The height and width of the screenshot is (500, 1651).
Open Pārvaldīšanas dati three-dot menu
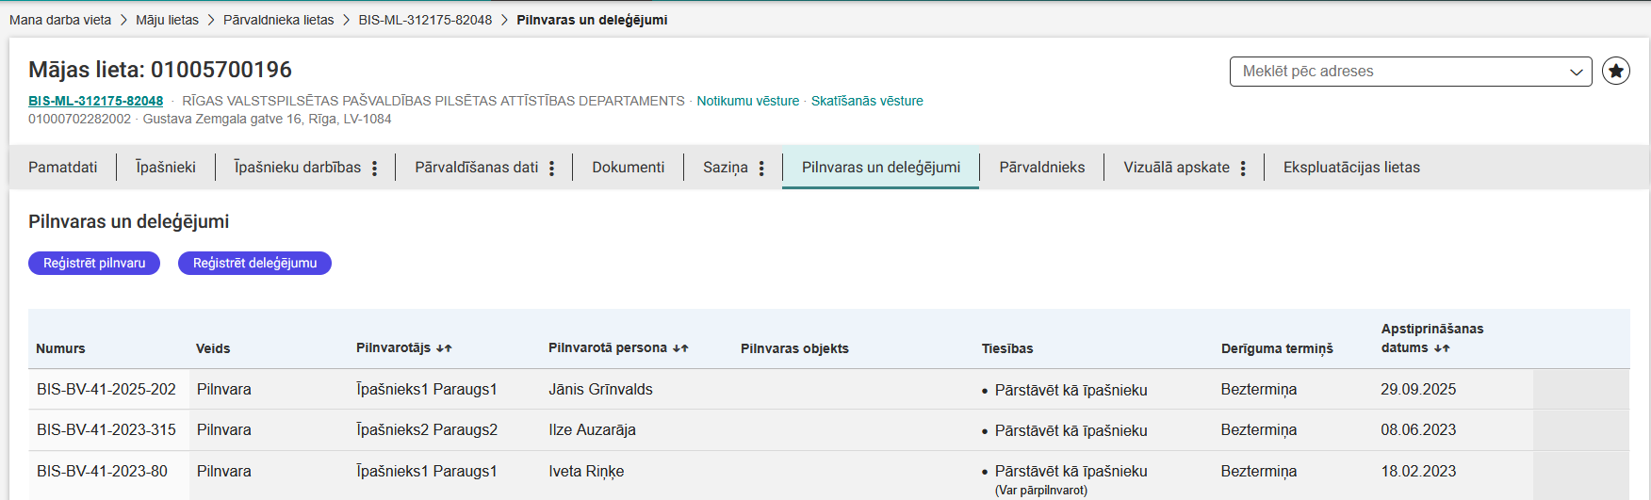pos(552,168)
